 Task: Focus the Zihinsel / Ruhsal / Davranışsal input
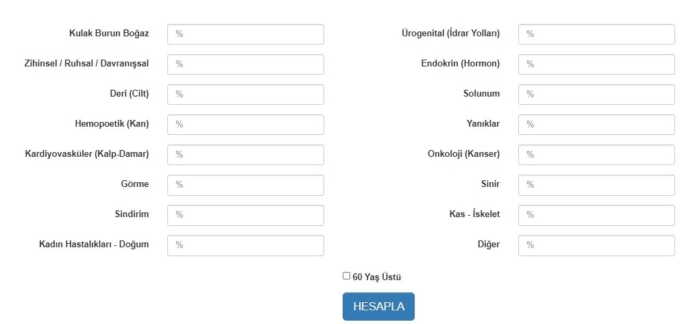(x=245, y=64)
